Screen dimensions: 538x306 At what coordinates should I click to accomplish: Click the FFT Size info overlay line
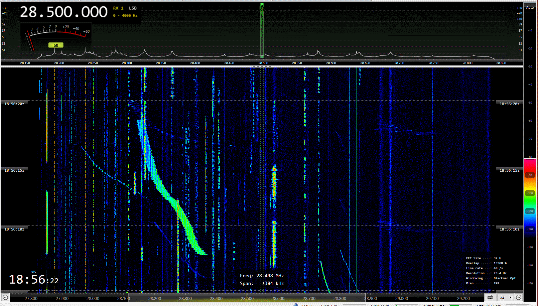[x=483, y=258]
